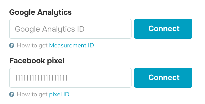This screenshot has height=104, width=205.
Task: Connect the Facebook pixel integration
Action: (163, 78)
